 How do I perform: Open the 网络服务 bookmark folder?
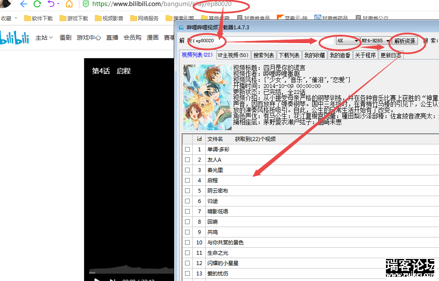(x=144, y=18)
